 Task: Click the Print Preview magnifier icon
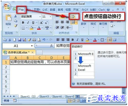(x=39, y=40)
